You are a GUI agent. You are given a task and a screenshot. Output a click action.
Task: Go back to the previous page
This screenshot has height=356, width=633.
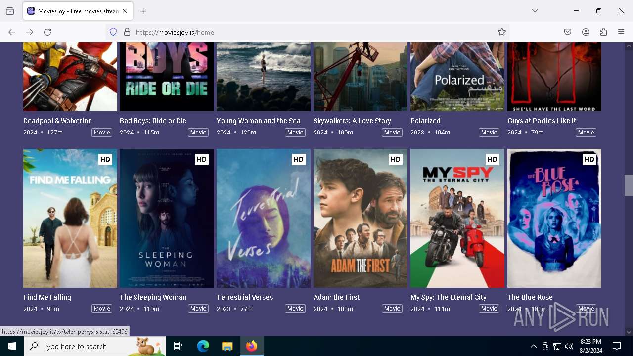12,32
